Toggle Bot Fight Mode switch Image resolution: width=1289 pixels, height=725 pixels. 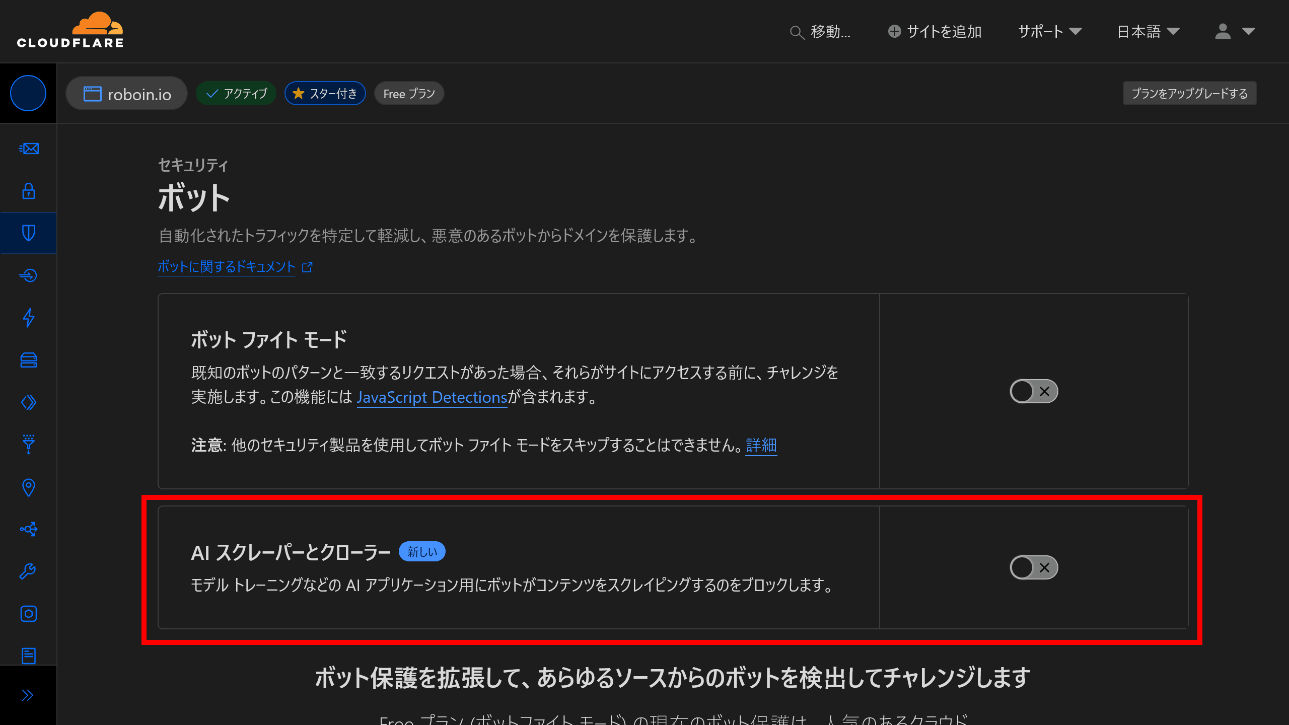point(1034,391)
